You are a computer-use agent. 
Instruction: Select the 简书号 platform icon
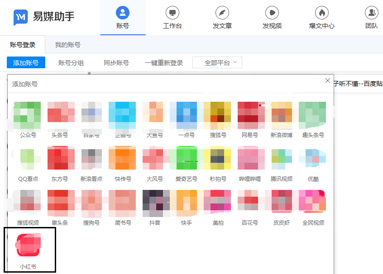[x=122, y=203]
